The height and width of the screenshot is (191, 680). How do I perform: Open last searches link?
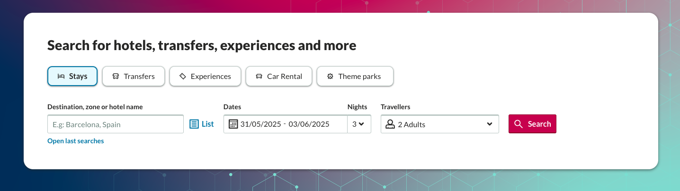76,141
